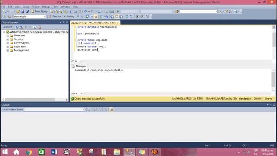
Task: Click the Save All toolbar icon
Action: pyautogui.click(x=27, y=12)
